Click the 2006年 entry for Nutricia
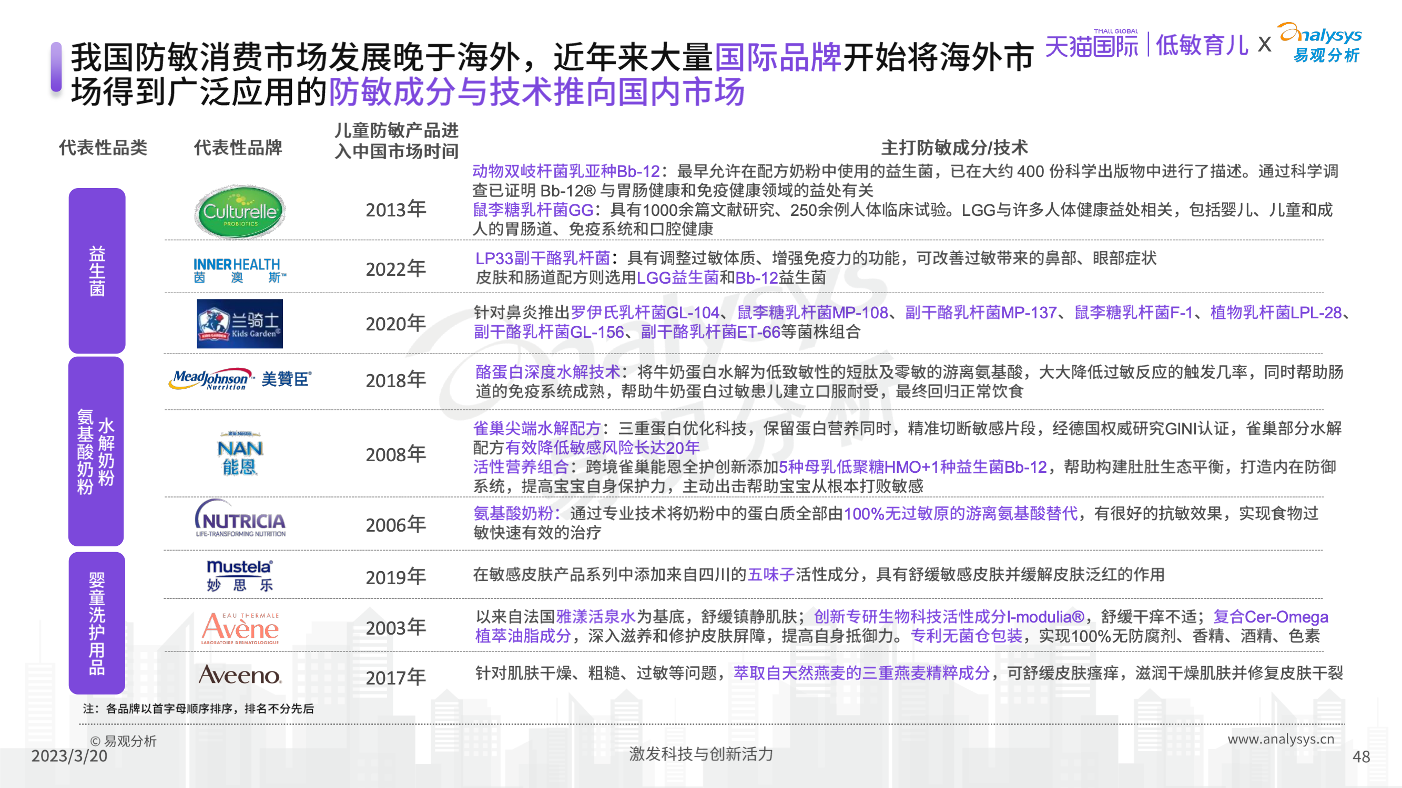Image resolution: width=1402 pixels, height=788 pixels. click(395, 525)
